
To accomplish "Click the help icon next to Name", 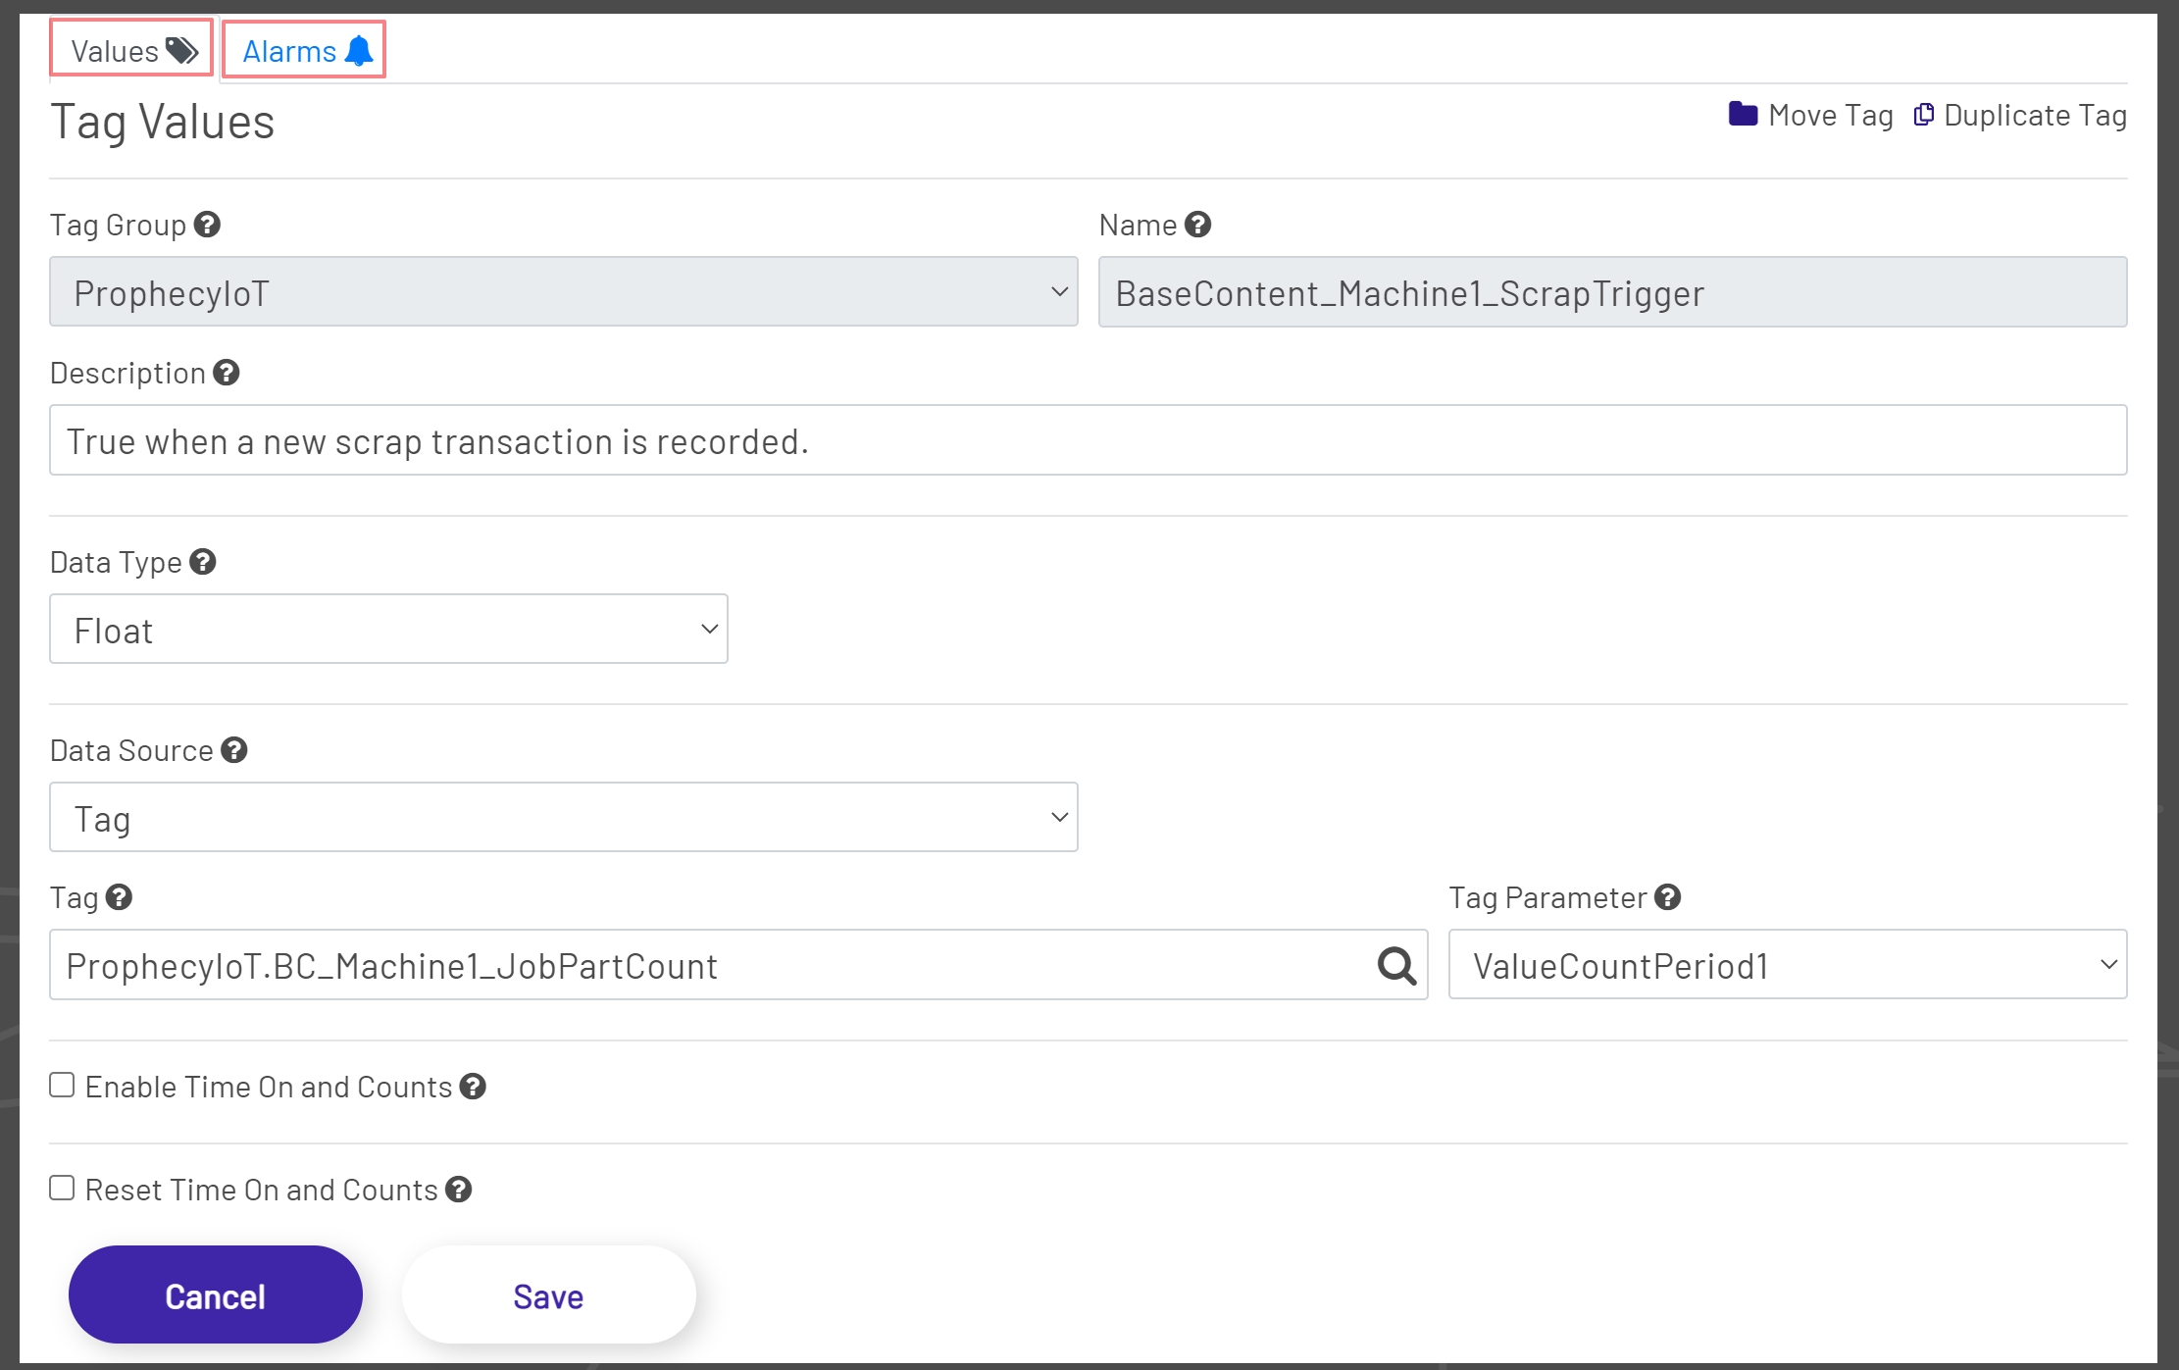I will point(1196,224).
